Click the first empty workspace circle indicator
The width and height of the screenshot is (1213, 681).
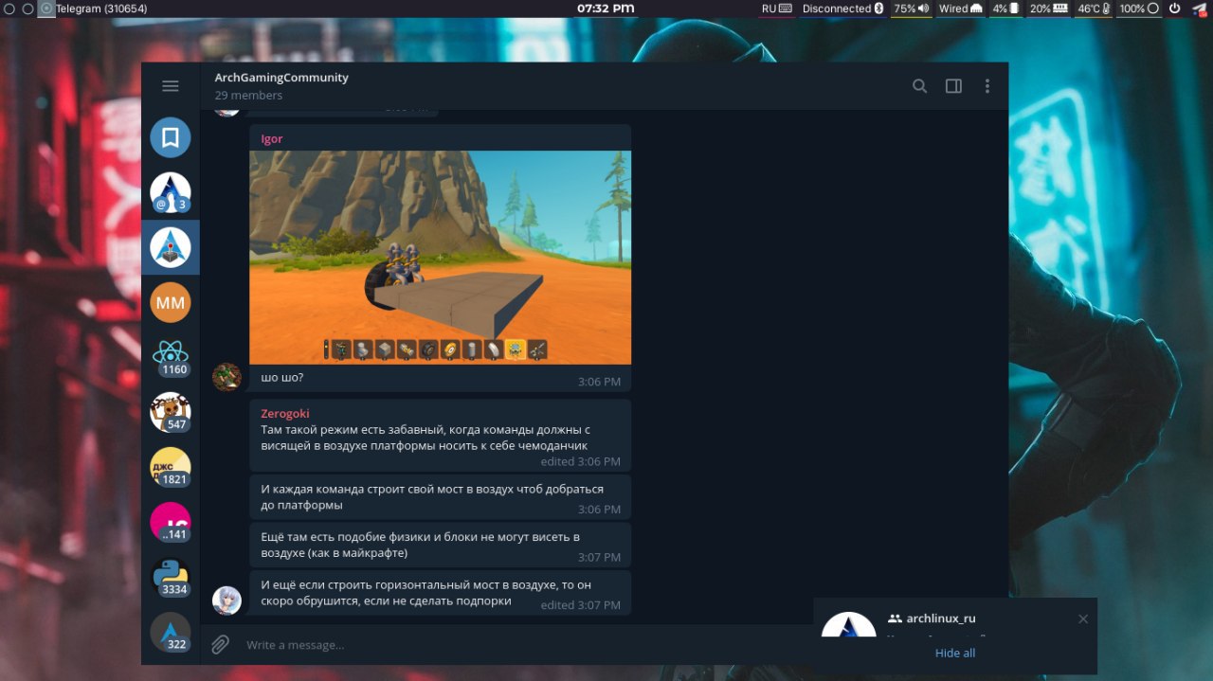[9, 9]
